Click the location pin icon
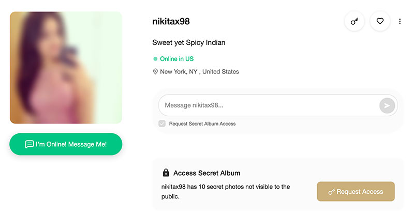Screen dimensions: 414x216 [155, 71]
